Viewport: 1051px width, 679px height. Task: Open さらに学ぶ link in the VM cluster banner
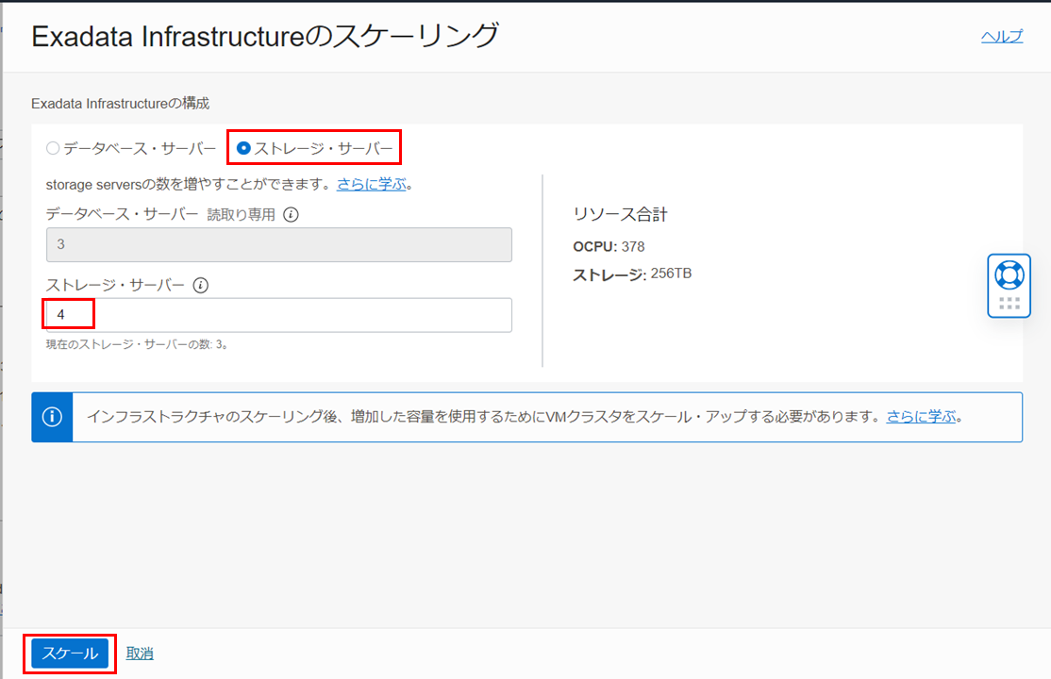[921, 417]
